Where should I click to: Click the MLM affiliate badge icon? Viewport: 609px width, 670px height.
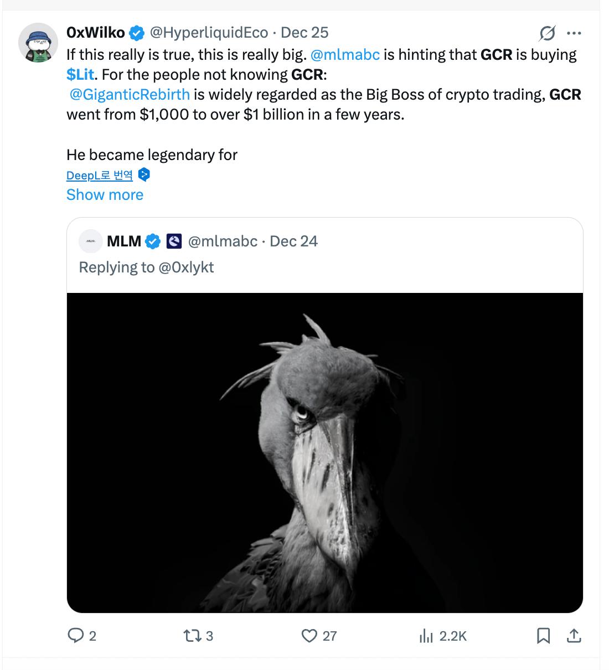pyautogui.click(x=174, y=241)
